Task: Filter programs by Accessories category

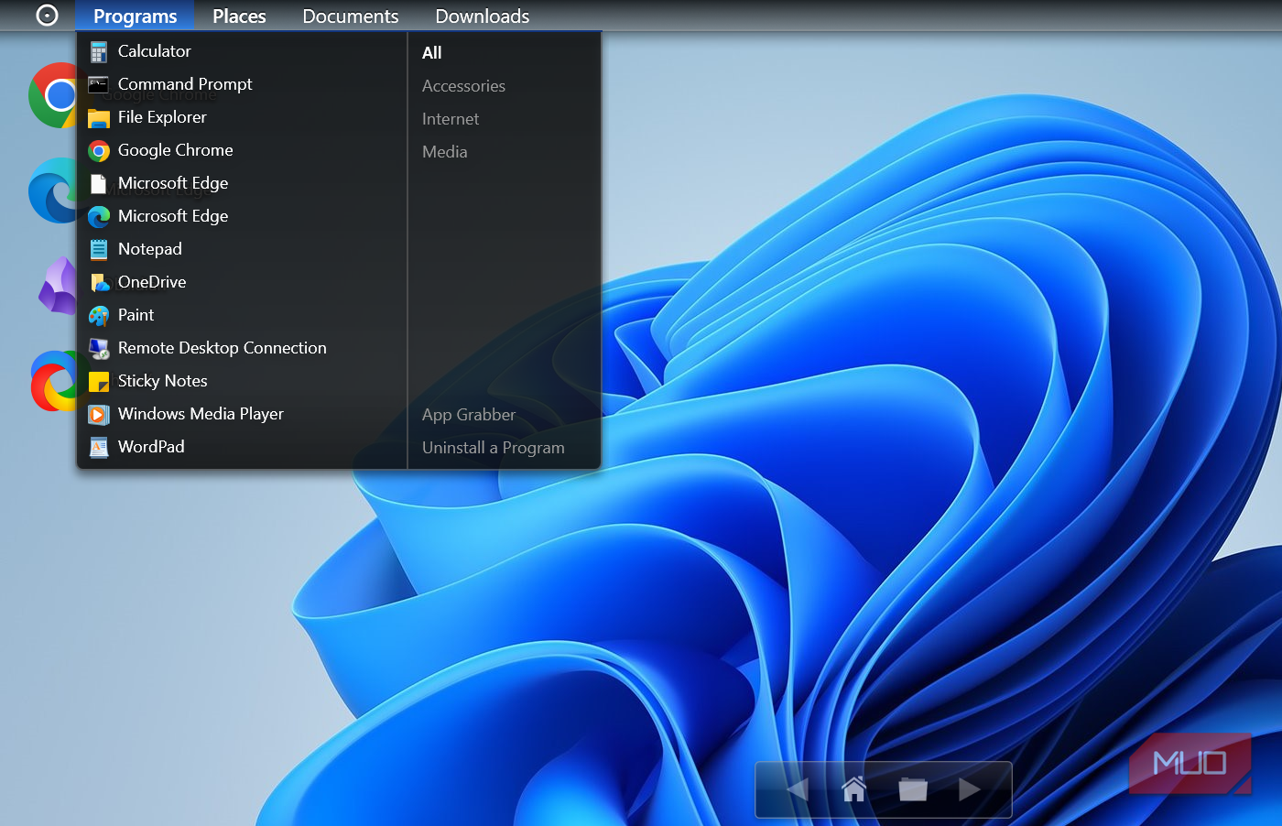Action: click(463, 86)
